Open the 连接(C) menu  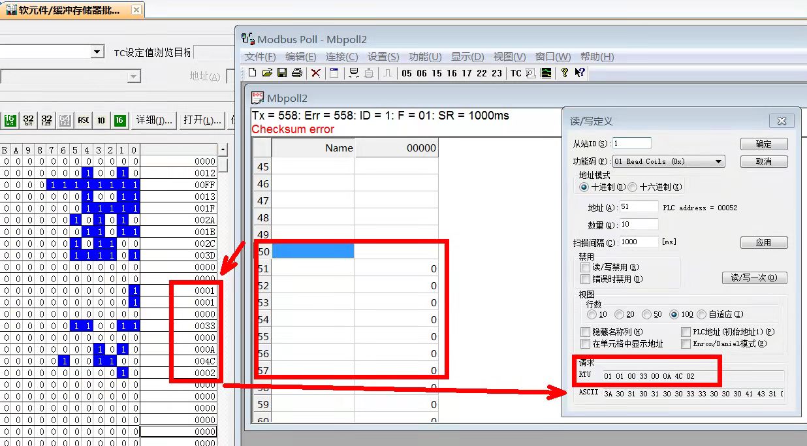tap(341, 57)
